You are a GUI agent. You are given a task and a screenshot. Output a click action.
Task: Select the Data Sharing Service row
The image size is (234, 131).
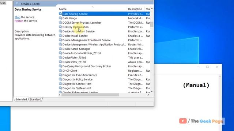coord(104,14)
